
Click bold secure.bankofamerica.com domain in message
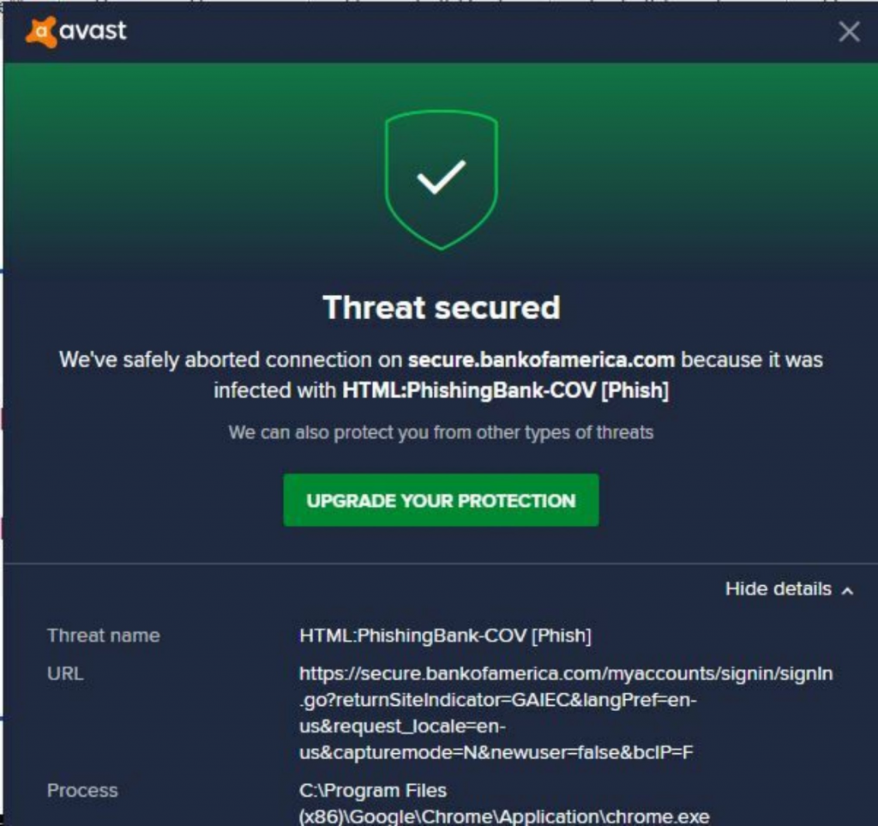(542, 359)
